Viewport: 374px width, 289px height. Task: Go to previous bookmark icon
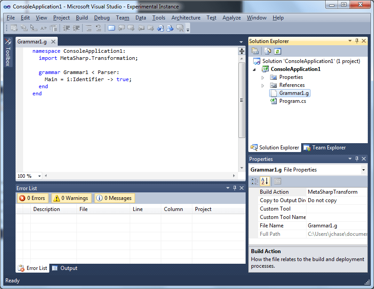pyautogui.click(x=121, y=28)
